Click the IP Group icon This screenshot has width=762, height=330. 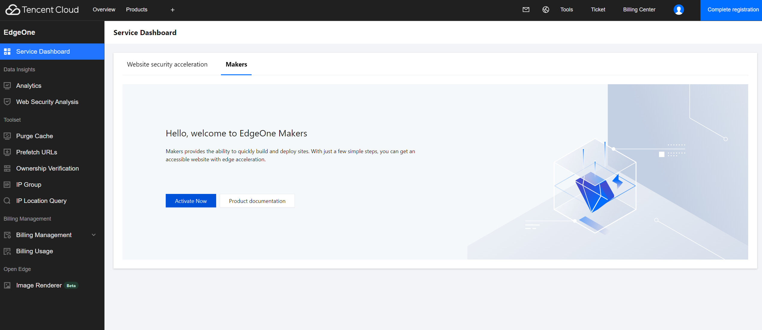[7, 185]
